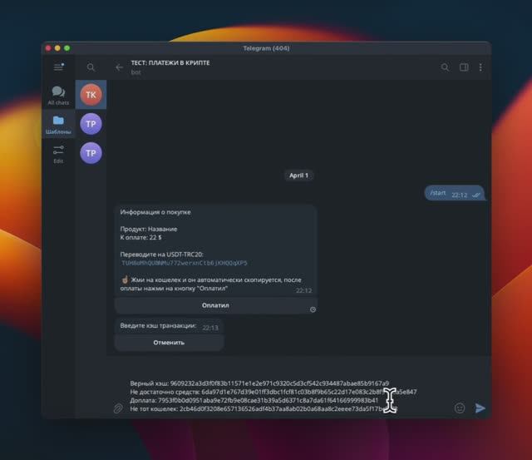Click the Введите хэш транзакции message

click(x=169, y=326)
